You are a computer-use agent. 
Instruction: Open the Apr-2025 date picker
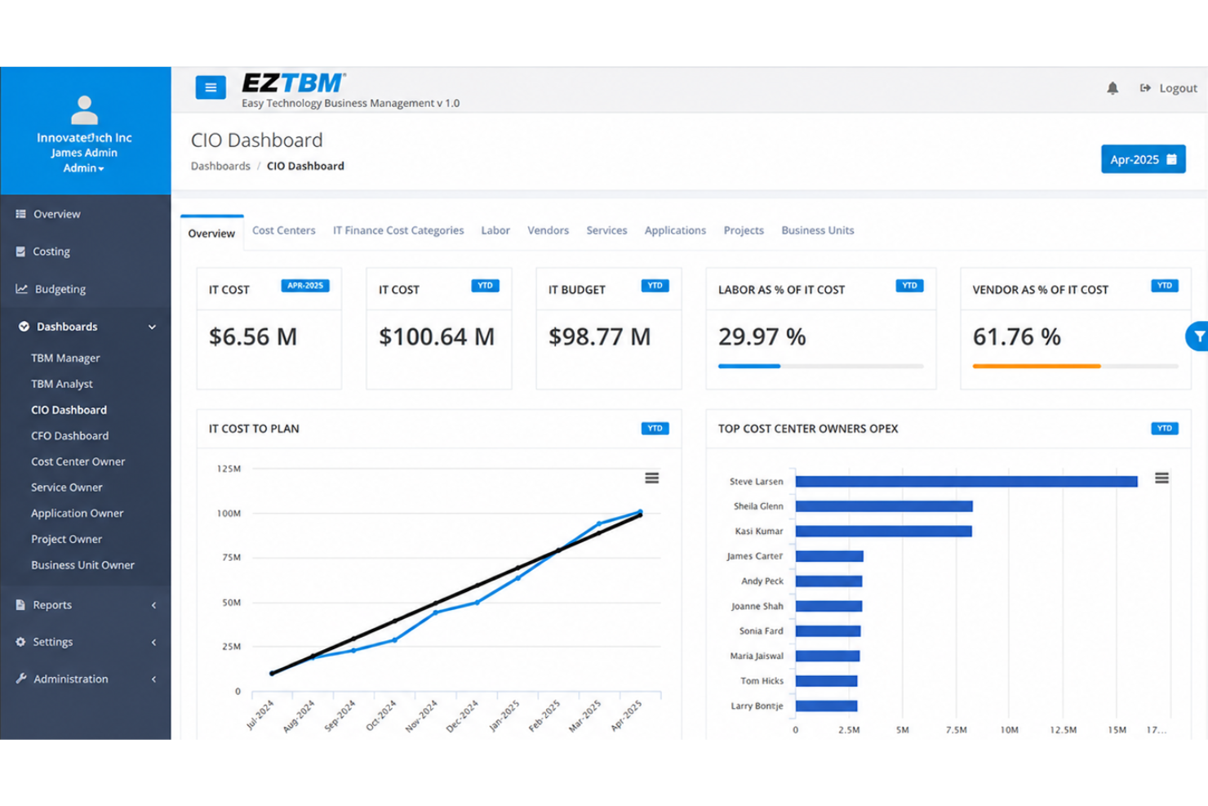click(1143, 159)
